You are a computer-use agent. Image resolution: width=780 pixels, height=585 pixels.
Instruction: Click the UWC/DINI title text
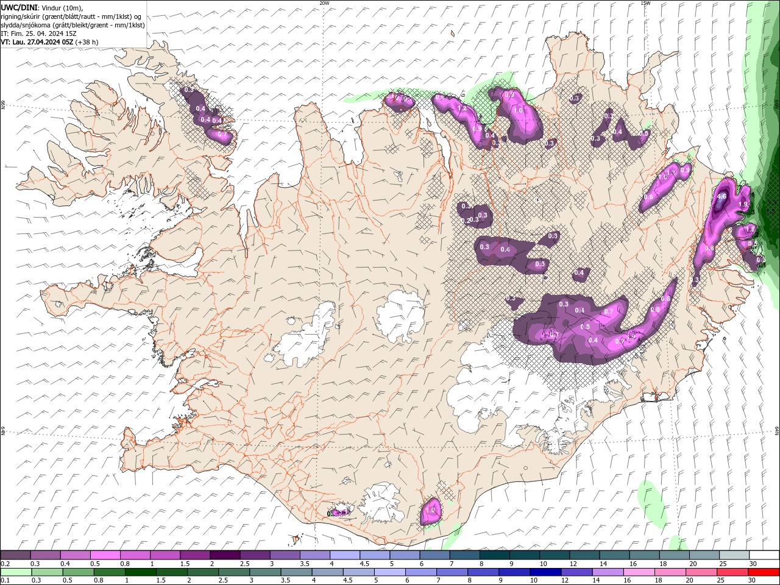pyautogui.click(x=19, y=7)
